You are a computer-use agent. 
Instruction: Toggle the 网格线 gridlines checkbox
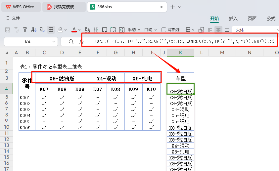point(164,30)
